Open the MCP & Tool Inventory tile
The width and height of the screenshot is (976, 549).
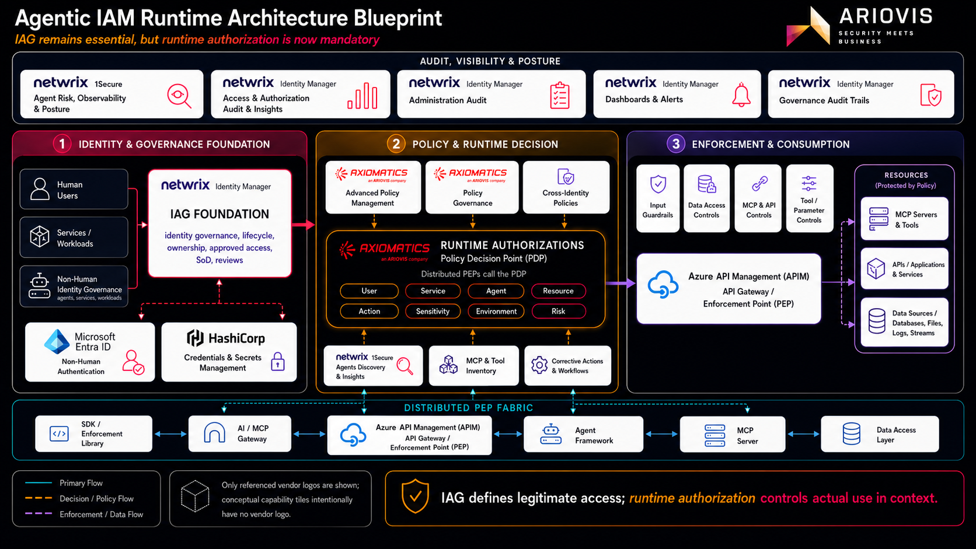click(473, 365)
